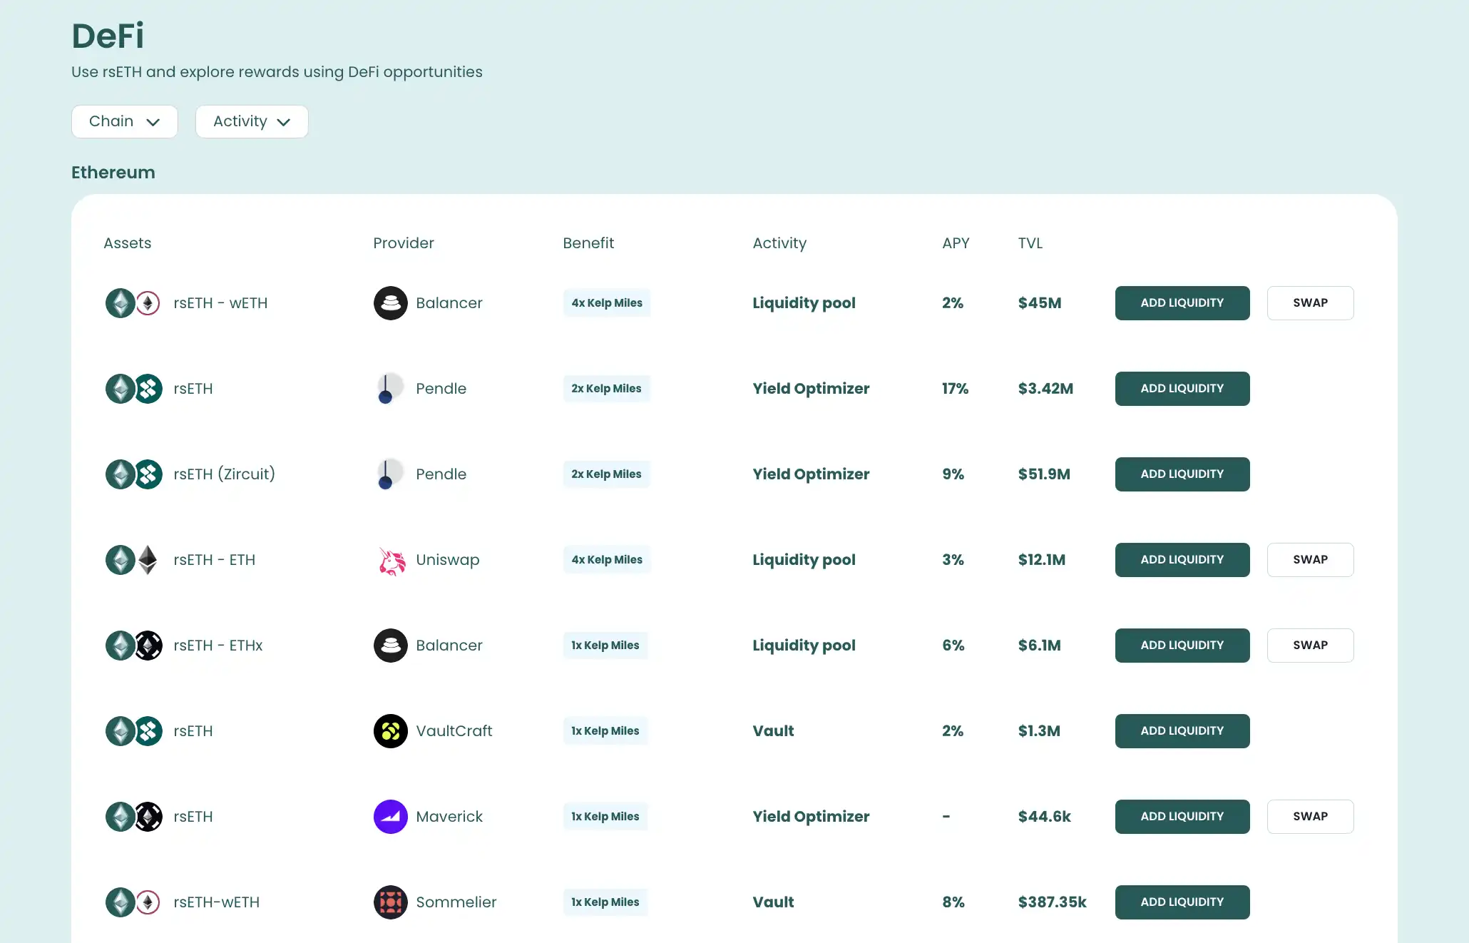Click the APY column header
1469x943 pixels.
(956, 243)
